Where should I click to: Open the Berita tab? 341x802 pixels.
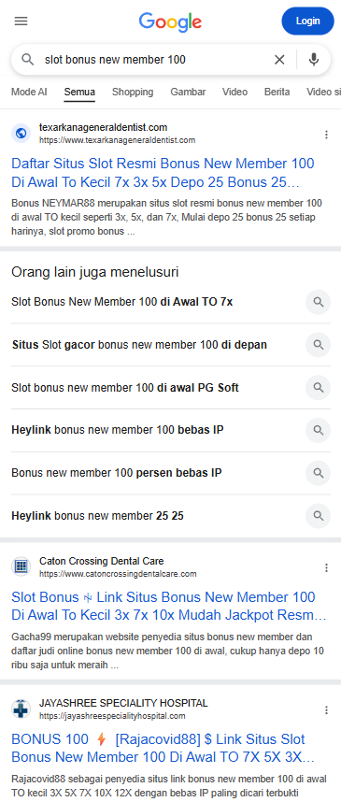277,92
